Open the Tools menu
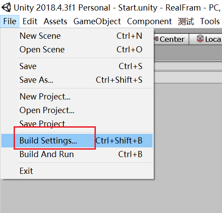 pyautogui.click(x=210, y=21)
